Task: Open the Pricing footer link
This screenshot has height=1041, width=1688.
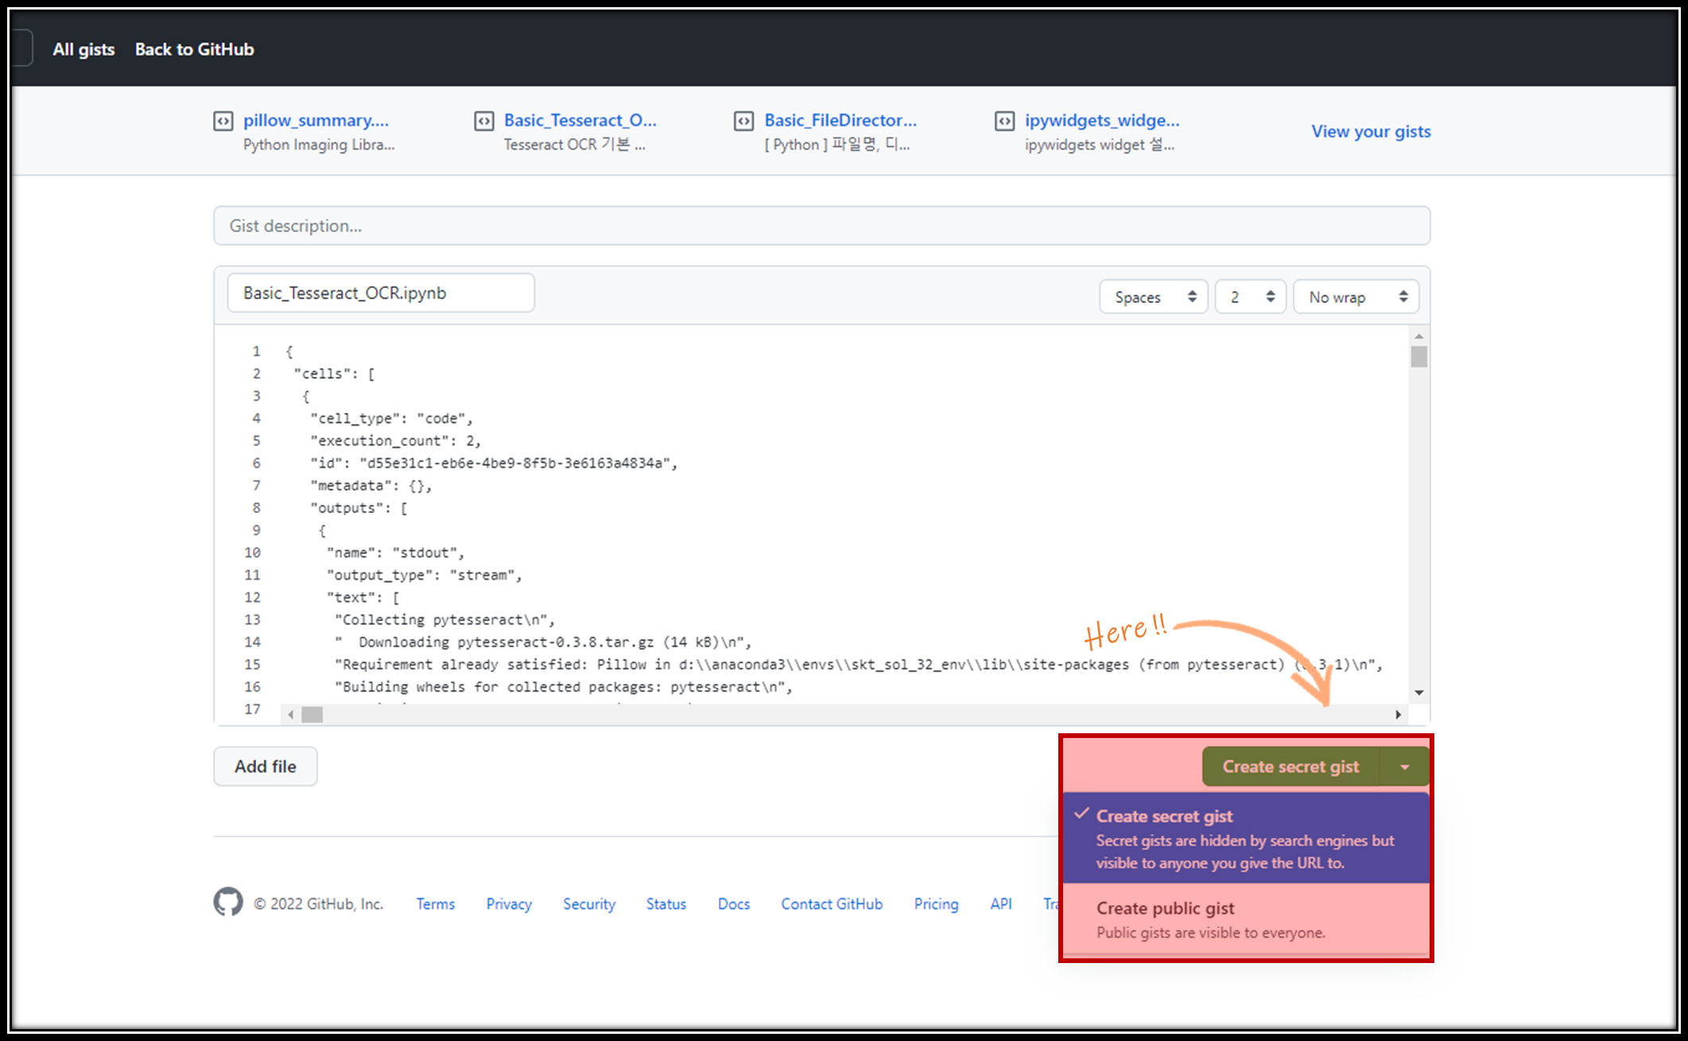Action: 936,904
